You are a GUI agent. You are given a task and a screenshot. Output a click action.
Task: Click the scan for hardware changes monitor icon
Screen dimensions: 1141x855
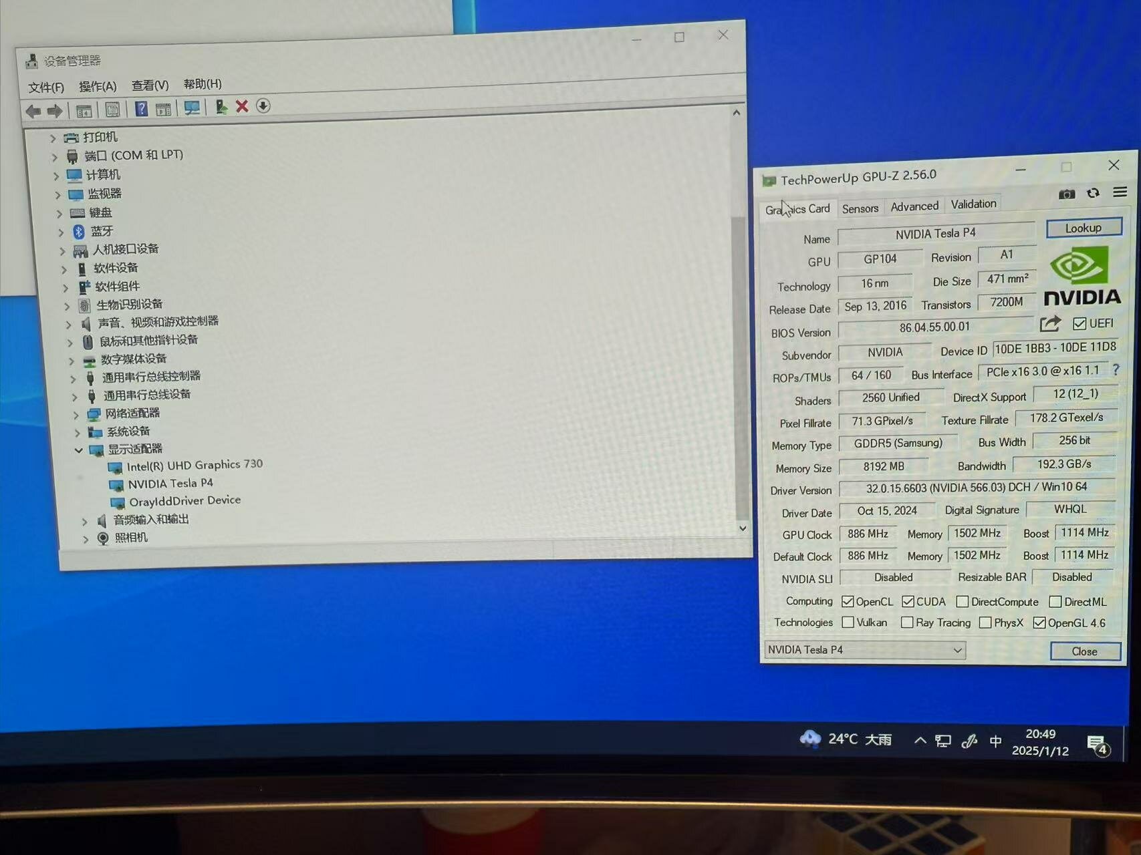click(x=192, y=108)
